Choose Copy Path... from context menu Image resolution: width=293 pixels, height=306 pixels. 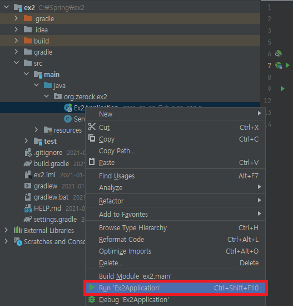pos(175,151)
